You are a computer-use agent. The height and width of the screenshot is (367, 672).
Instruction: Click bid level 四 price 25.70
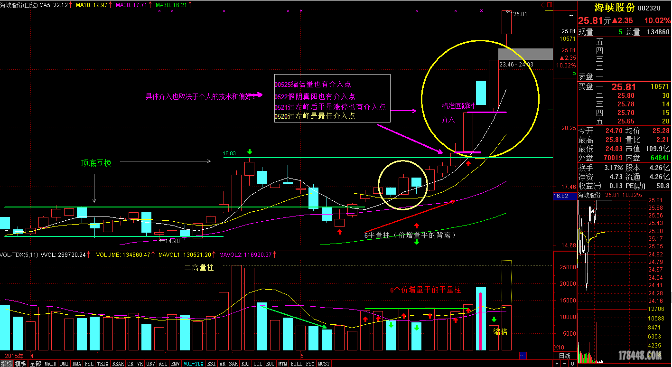point(625,113)
